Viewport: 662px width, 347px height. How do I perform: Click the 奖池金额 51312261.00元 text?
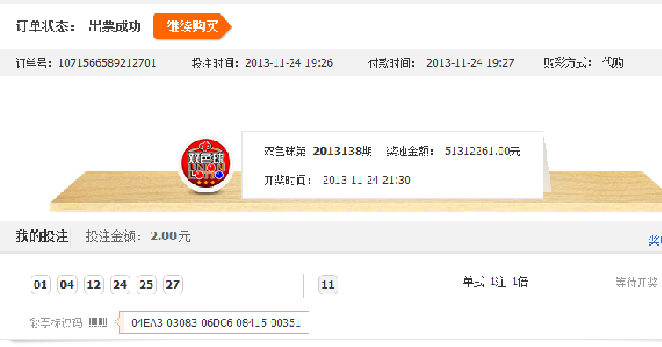tap(453, 152)
